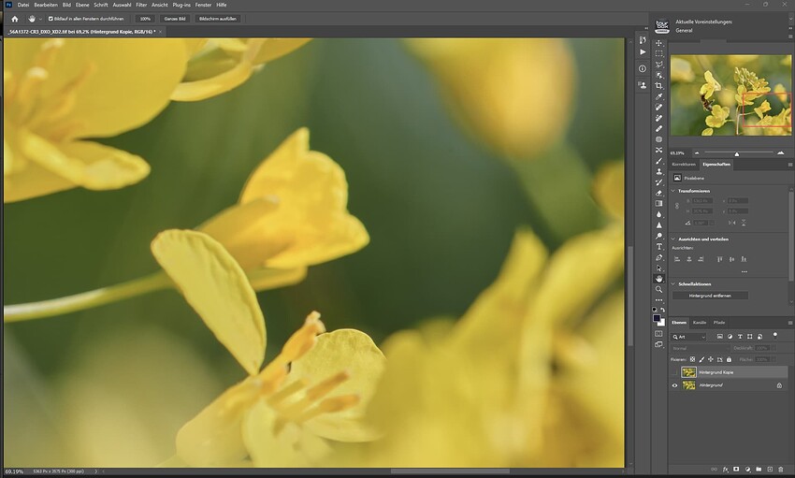Show the hidden Hintergrund Kopie layer
This screenshot has height=478, width=795.
(x=676, y=372)
